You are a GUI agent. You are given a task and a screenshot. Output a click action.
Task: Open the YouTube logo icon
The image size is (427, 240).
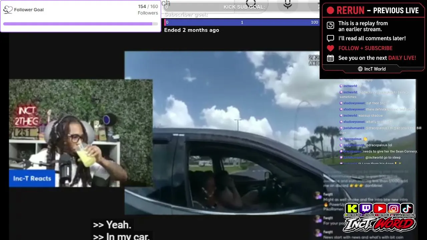coord(380,209)
